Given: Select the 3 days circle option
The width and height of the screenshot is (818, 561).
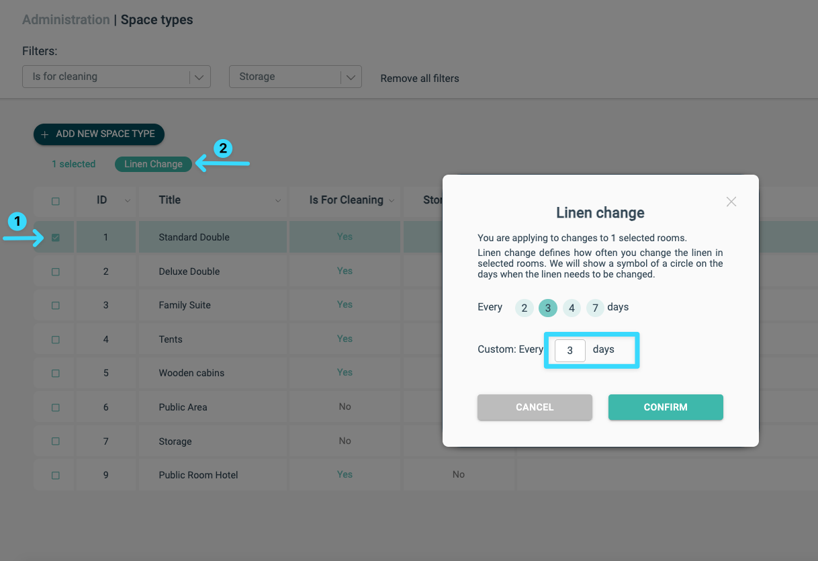Looking at the screenshot, I should click(x=548, y=308).
